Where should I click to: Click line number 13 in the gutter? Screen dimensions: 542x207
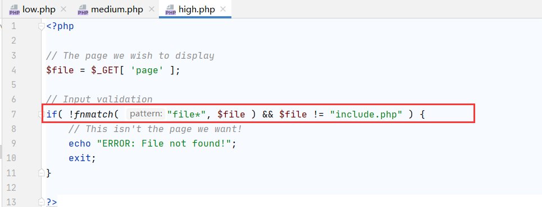point(11,202)
